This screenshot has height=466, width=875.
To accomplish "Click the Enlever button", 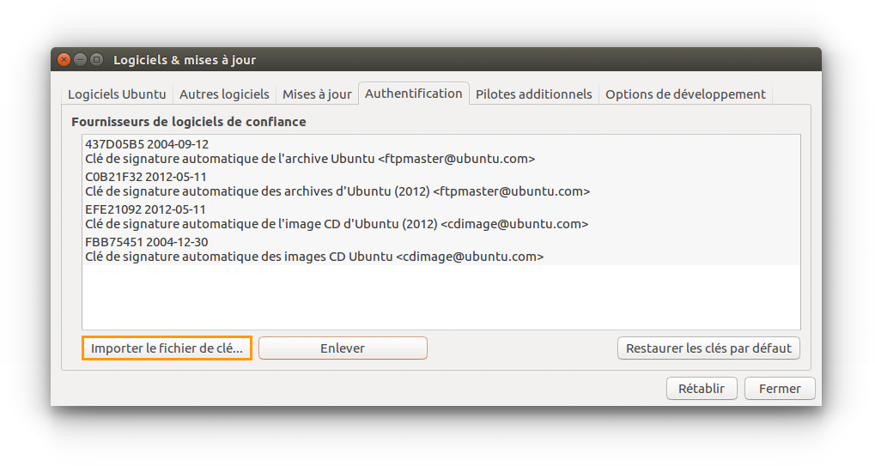I will (x=343, y=348).
